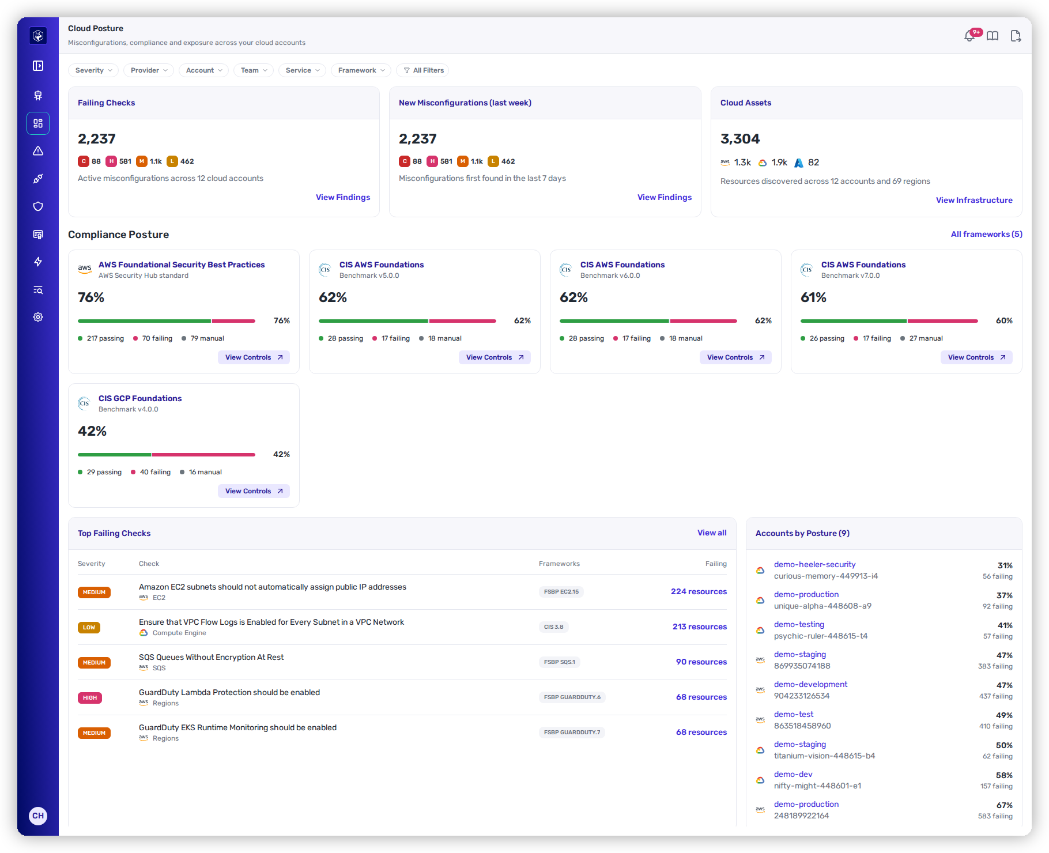
Task: Expand the Severity filter dropdown
Action: [93, 70]
